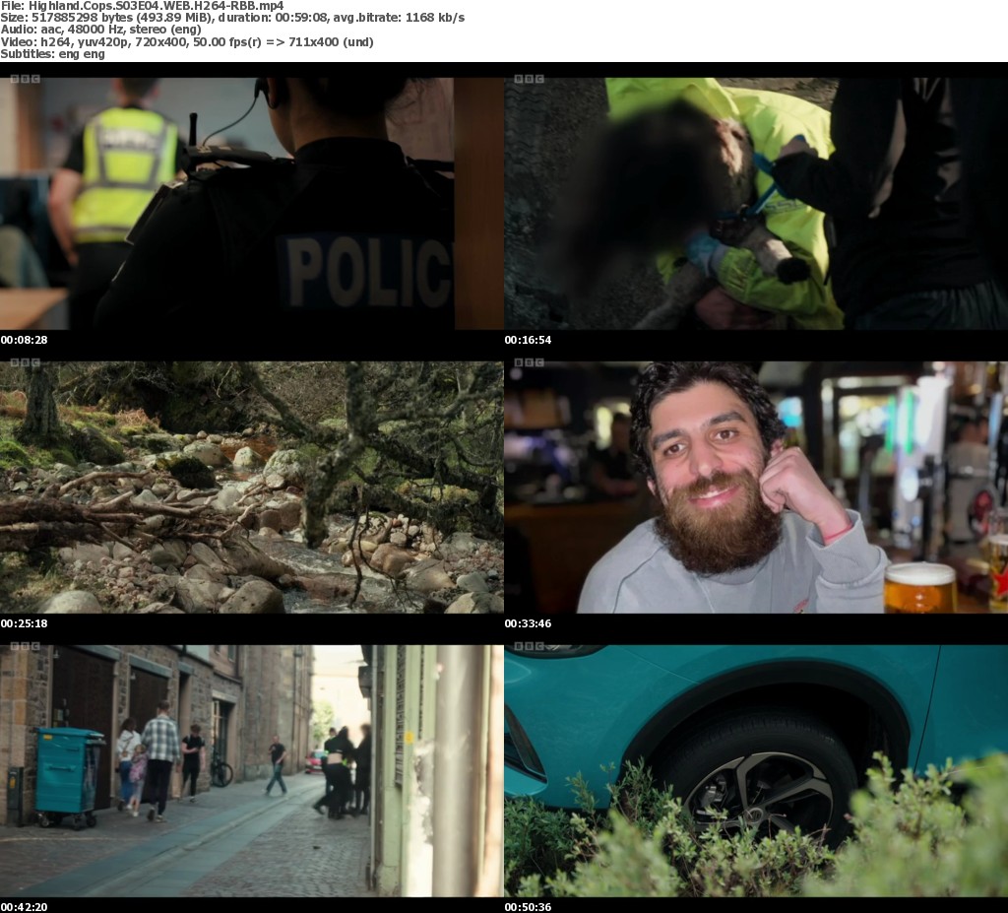Open the smiling bearded man thumbnail
1008x913 pixels.
(756, 487)
